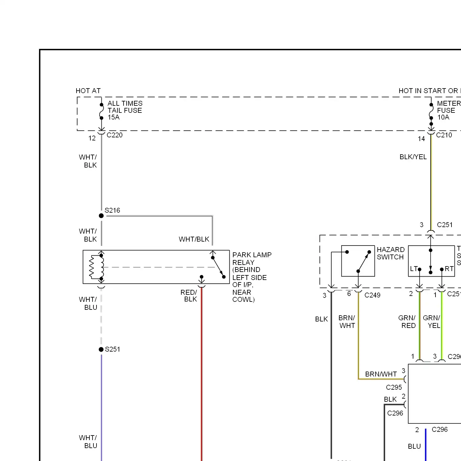
Task: Click BRN/WHT label next to C295 pin 3
Action: coord(381,374)
